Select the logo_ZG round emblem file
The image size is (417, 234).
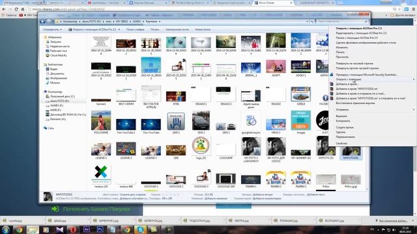click(x=201, y=148)
